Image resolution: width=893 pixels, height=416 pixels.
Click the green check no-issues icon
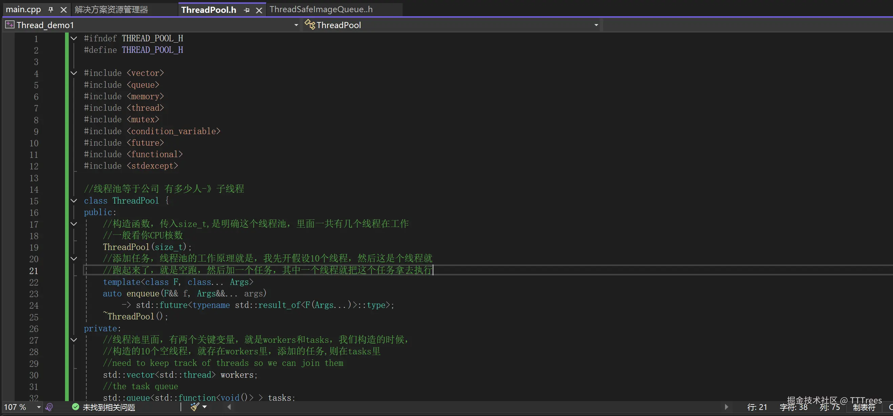(76, 407)
